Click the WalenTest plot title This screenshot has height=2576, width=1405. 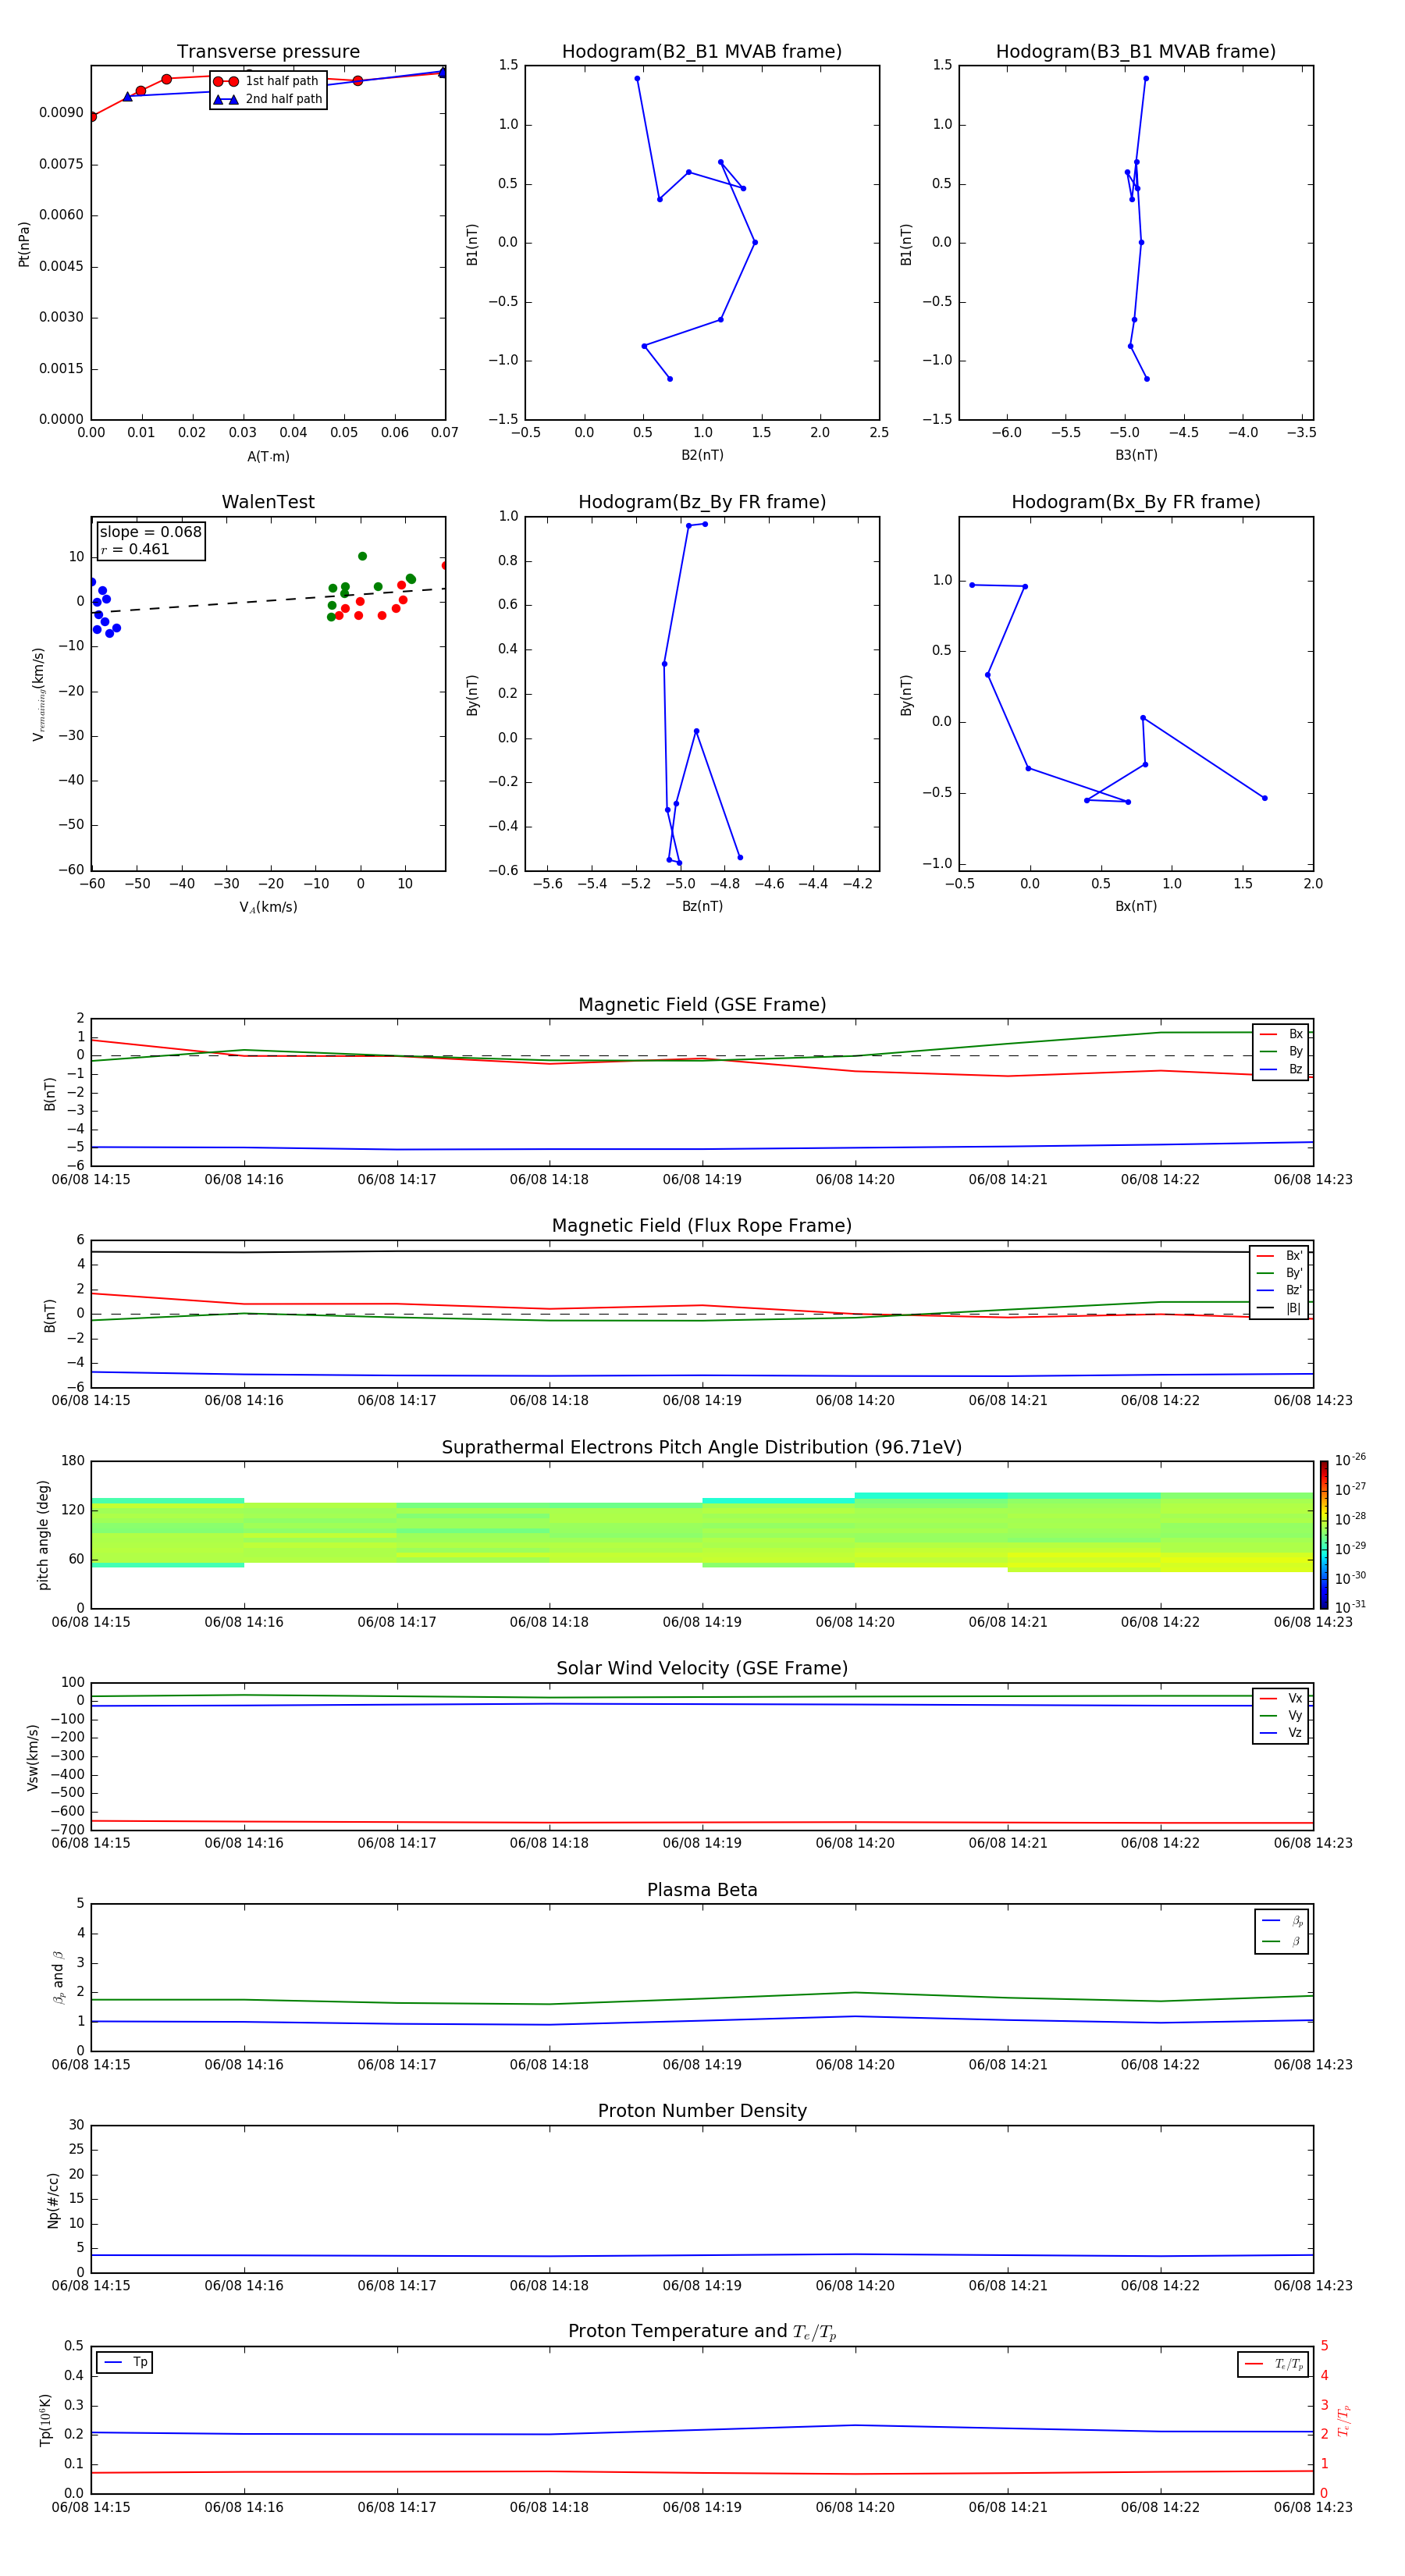point(268,502)
